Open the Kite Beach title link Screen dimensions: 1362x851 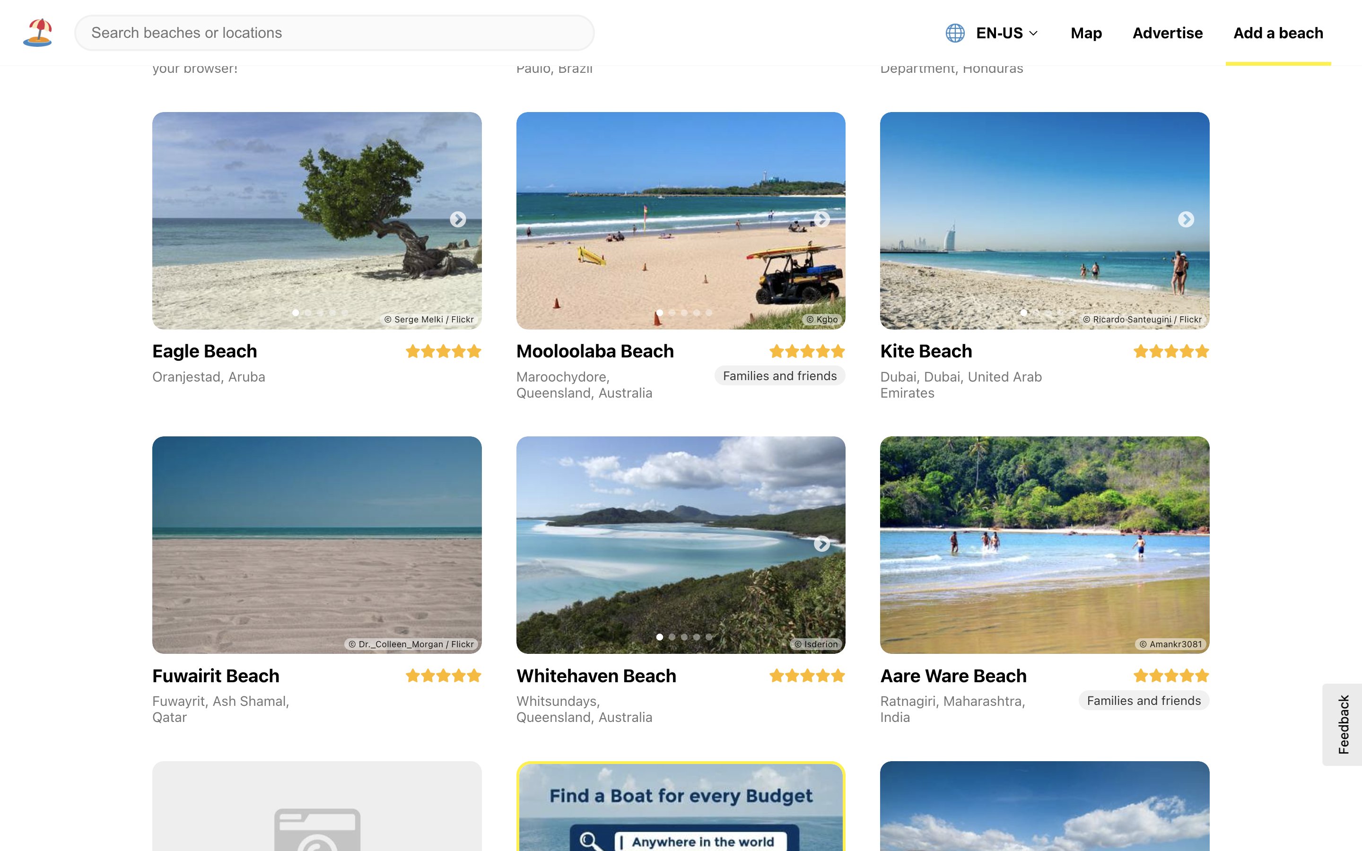point(926,352)
